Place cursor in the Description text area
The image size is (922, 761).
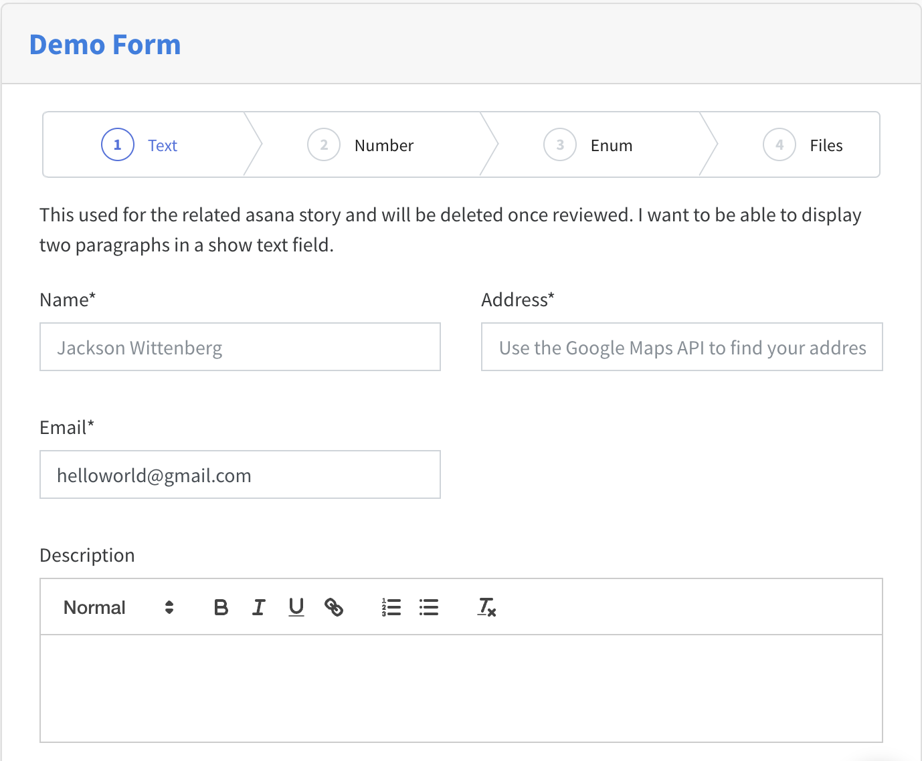[461, 688]
